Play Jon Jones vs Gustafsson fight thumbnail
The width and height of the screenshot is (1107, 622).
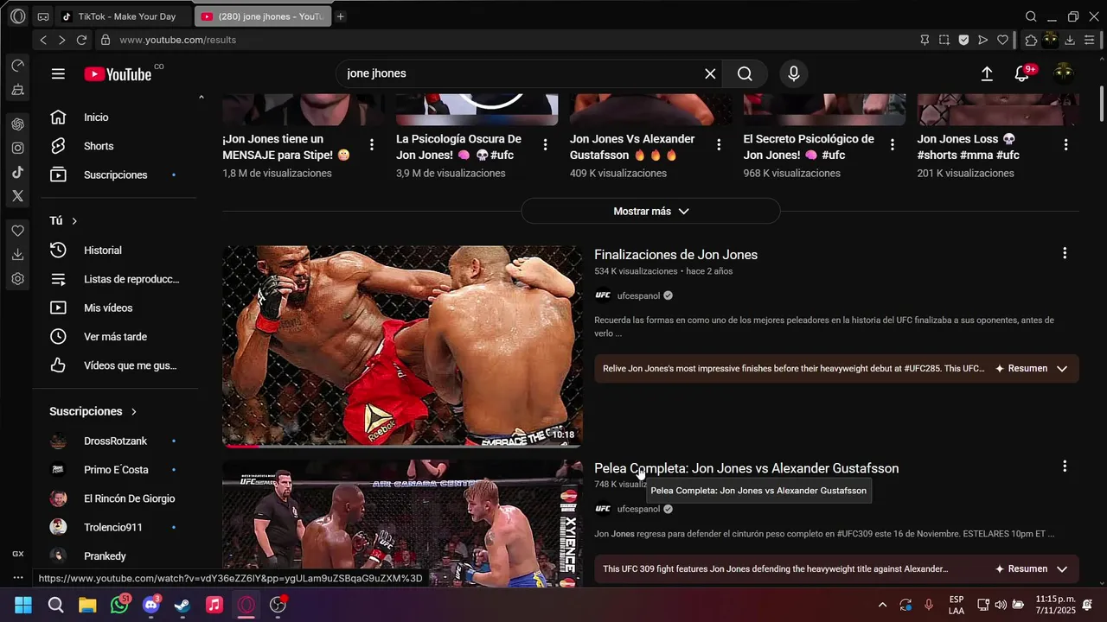tap(402, 524)
